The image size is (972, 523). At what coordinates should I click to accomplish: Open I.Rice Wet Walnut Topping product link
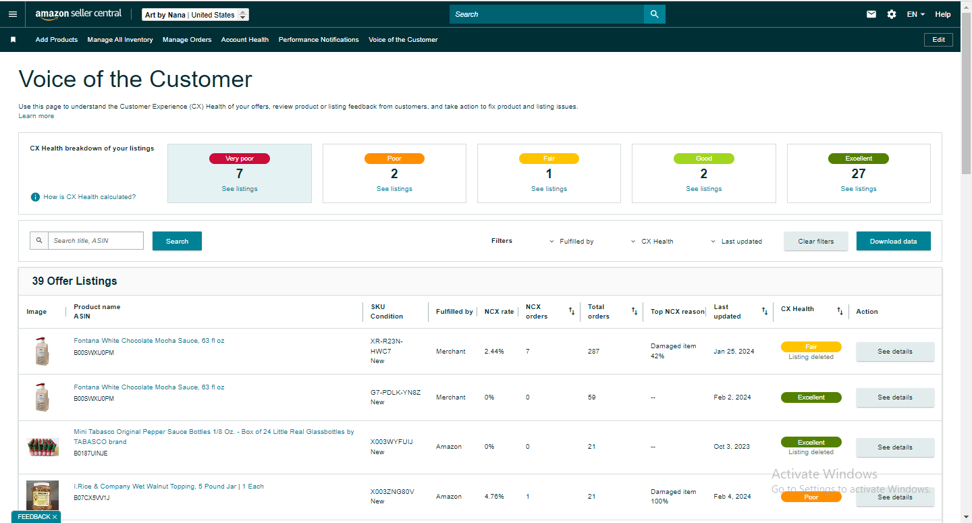169,487
